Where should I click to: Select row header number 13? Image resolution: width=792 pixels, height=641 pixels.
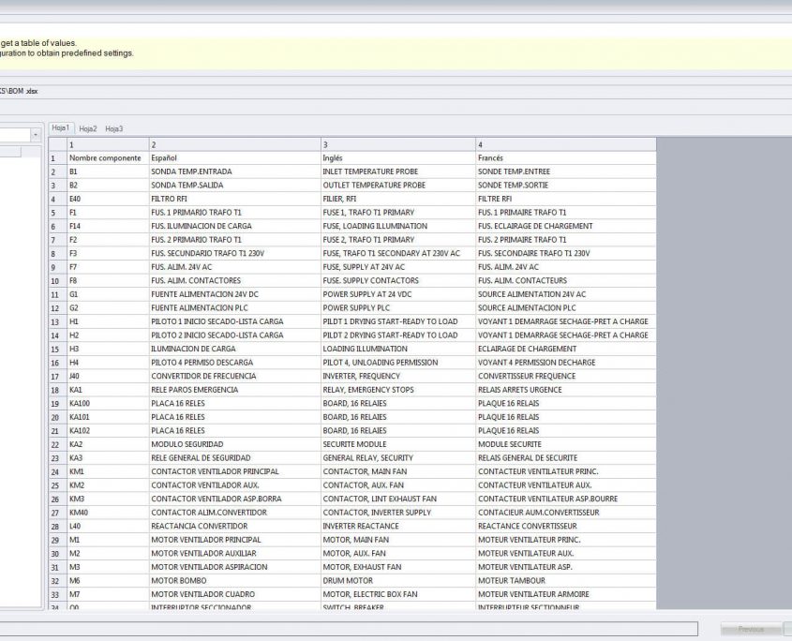tap(57, 321)
